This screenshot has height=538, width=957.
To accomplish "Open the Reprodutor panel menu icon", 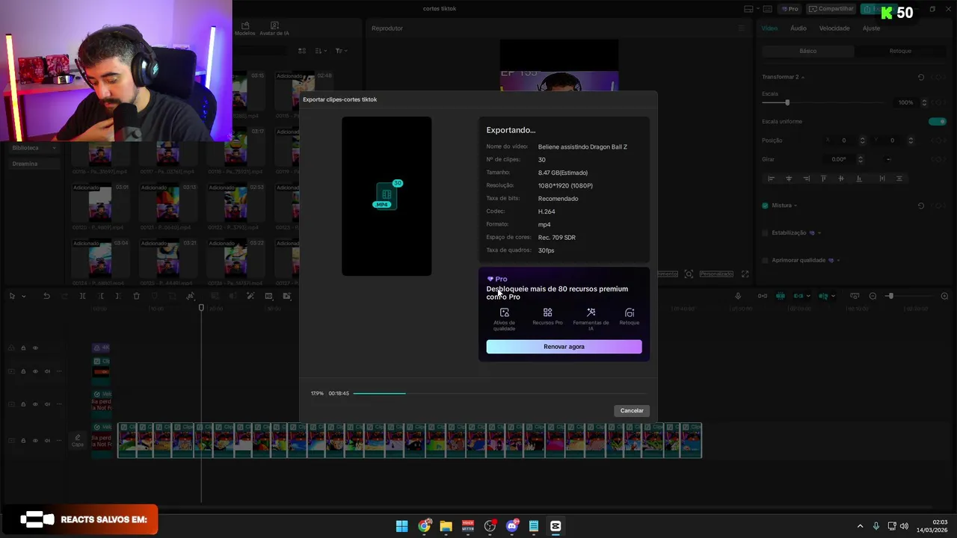I will coord(742,28).
